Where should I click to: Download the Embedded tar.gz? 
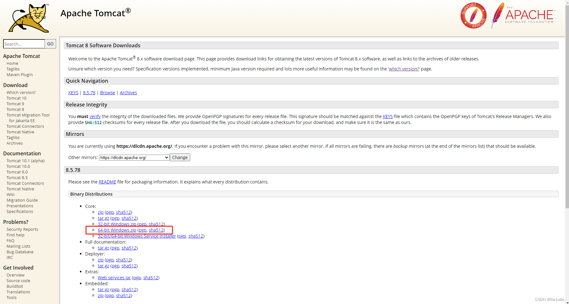pos(103,290)
